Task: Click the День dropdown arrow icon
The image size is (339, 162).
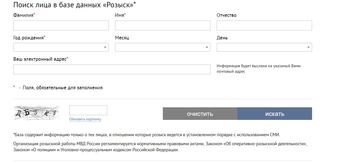Action: click(309, 47)
